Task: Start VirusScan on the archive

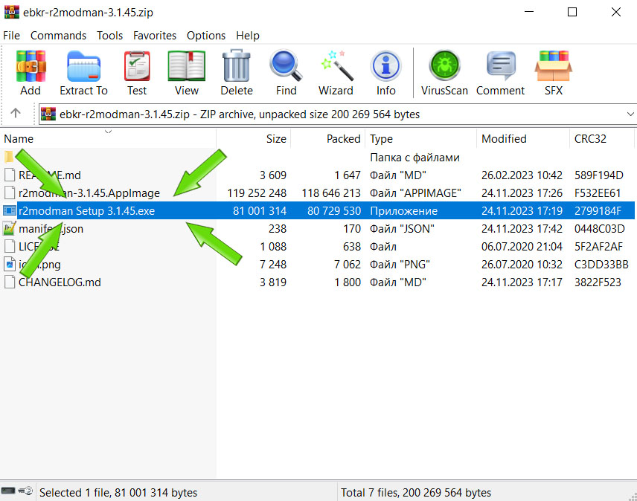Action: coord(444,65)
